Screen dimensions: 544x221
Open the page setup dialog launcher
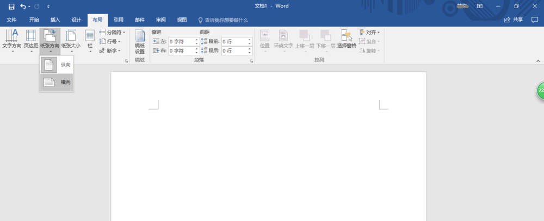click(126, 61)
